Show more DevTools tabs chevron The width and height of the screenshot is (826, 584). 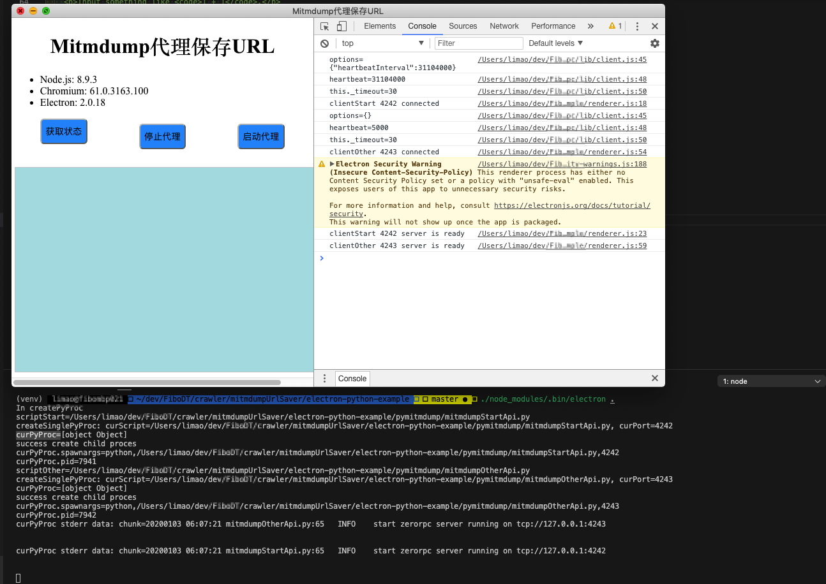pos(590,26)
